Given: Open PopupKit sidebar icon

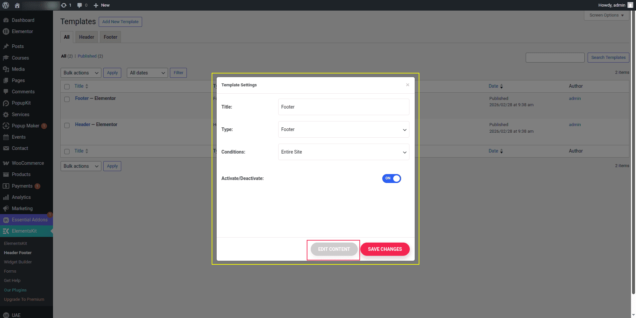Looking at the screenshot, I should 6,103.
